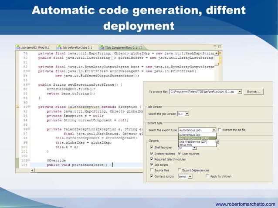
Task: Select Axis WebService (WAR) export type
Action: 194,138
